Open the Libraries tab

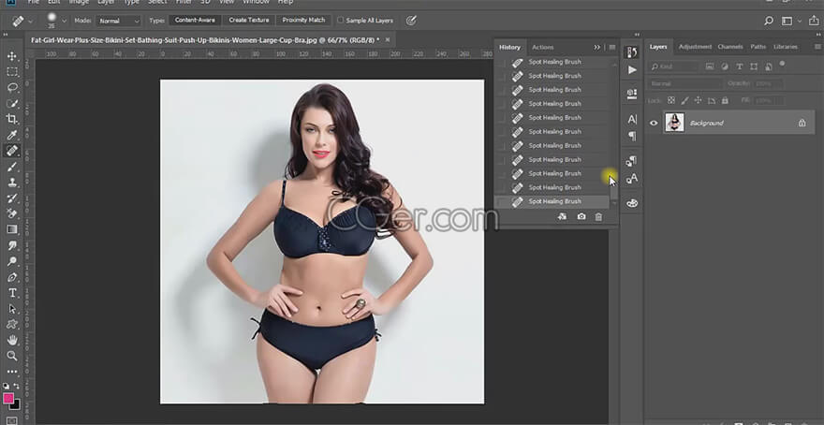click(785, 47)
